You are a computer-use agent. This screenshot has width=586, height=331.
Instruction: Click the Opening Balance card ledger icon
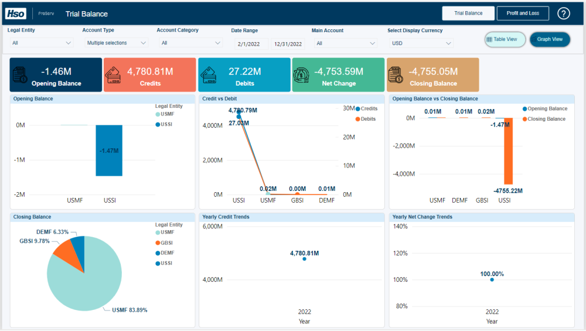click(20, 75)
